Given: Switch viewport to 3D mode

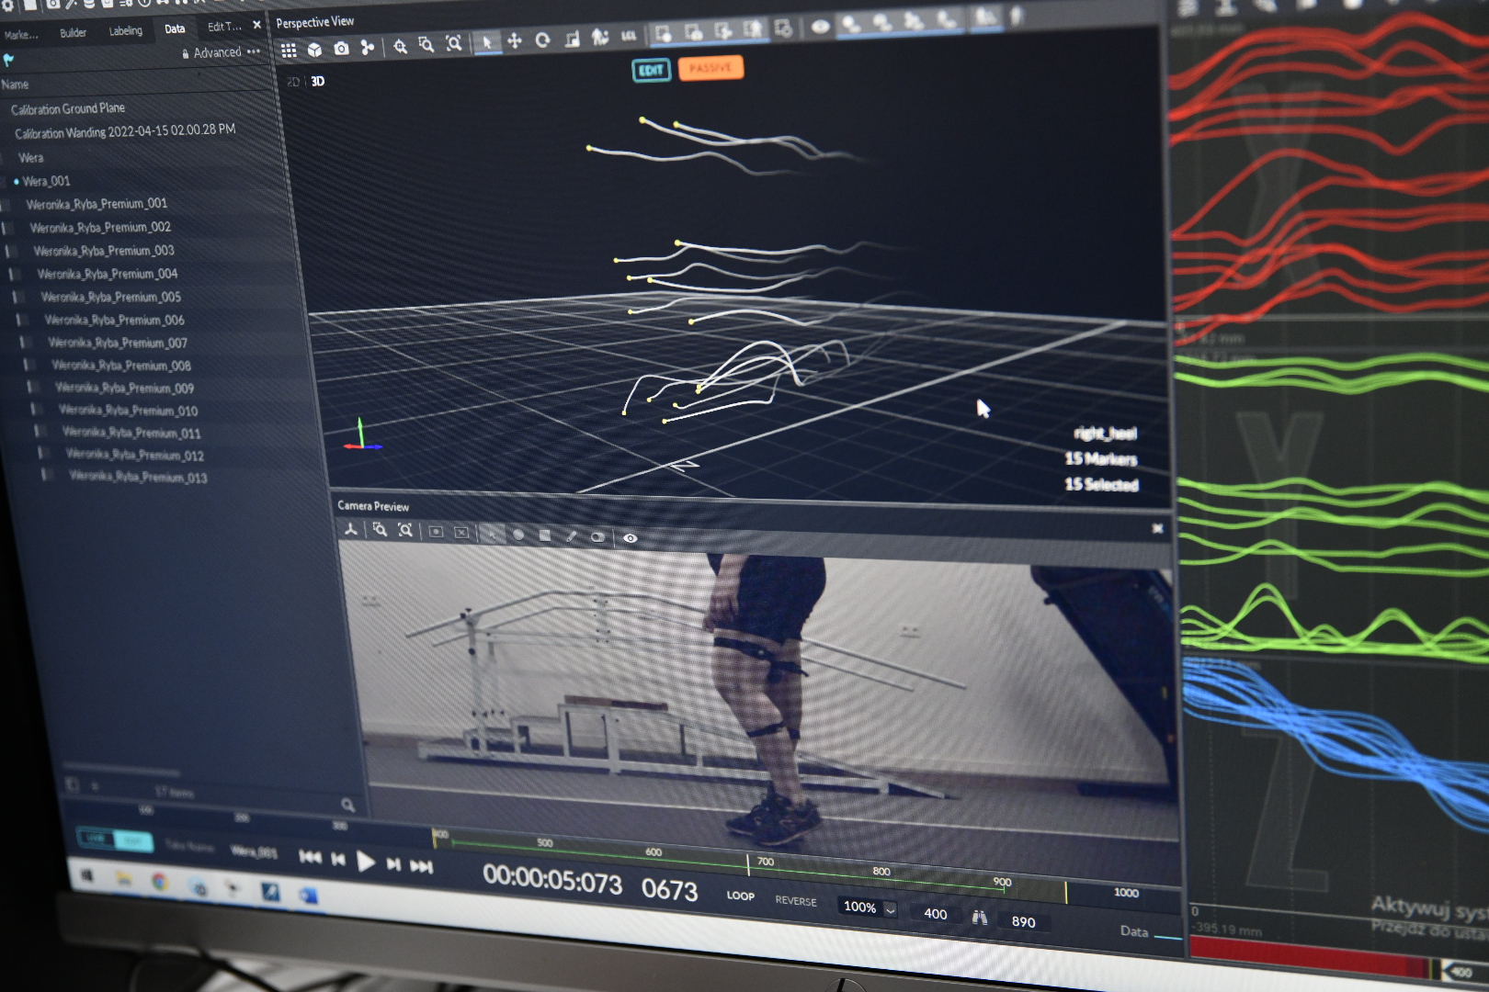Looking at the screenshot, I should pyautogui.click(x=318, y=81).
